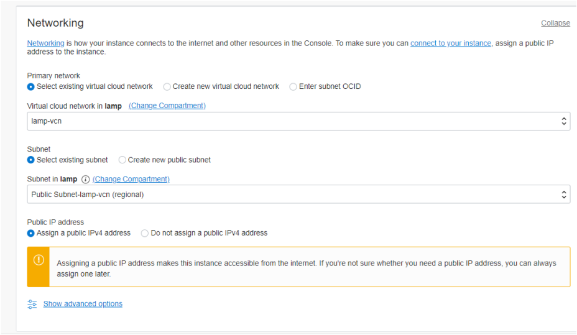The image size is (577, 335).
Task: Collapse the Networking section
Action: 555,23
